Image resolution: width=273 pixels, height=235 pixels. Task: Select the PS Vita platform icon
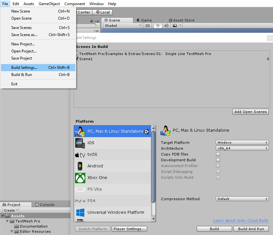[80, 189]
